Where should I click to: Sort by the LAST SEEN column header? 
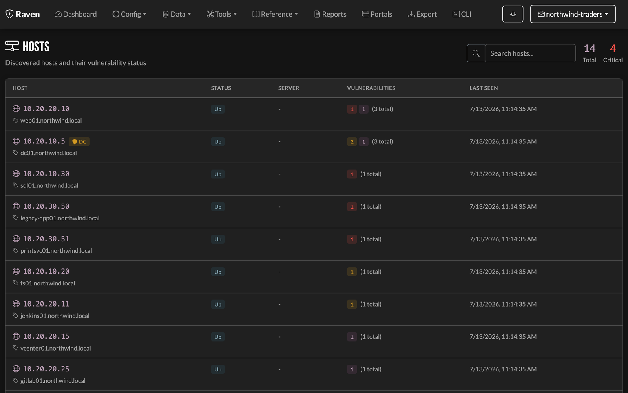click(x=484, y=88)
